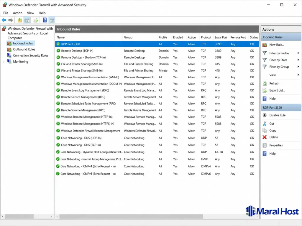The height and width of the screenshot is (226, 302).
Task: Select Remote Event Log Management (RPC) rule
Action: coord(157,90)
